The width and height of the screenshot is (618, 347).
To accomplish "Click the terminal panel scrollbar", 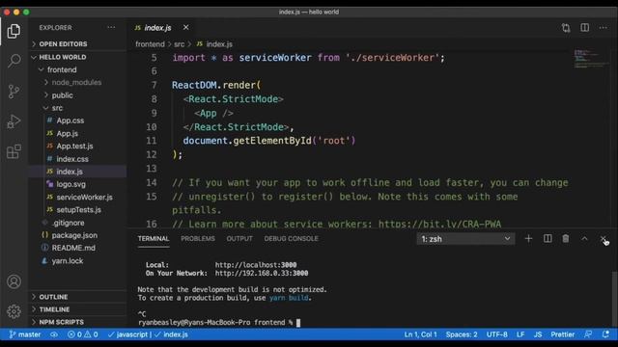I will [615, 299].
